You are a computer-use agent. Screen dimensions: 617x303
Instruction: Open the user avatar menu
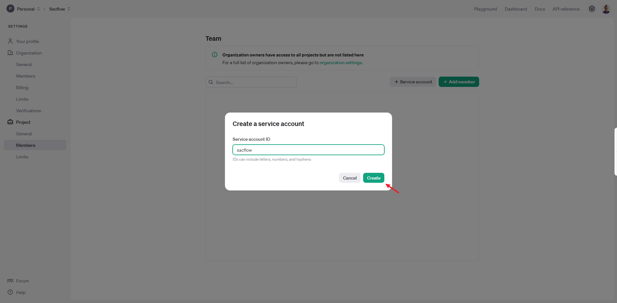(606, 9)
